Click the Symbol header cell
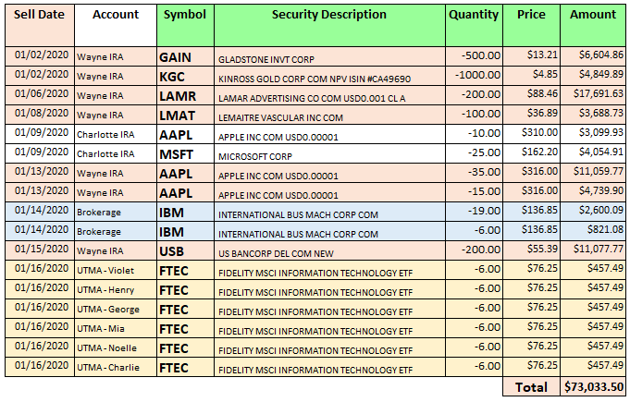The width and height of the screenshot is (630, 402). tap(185, 15)
